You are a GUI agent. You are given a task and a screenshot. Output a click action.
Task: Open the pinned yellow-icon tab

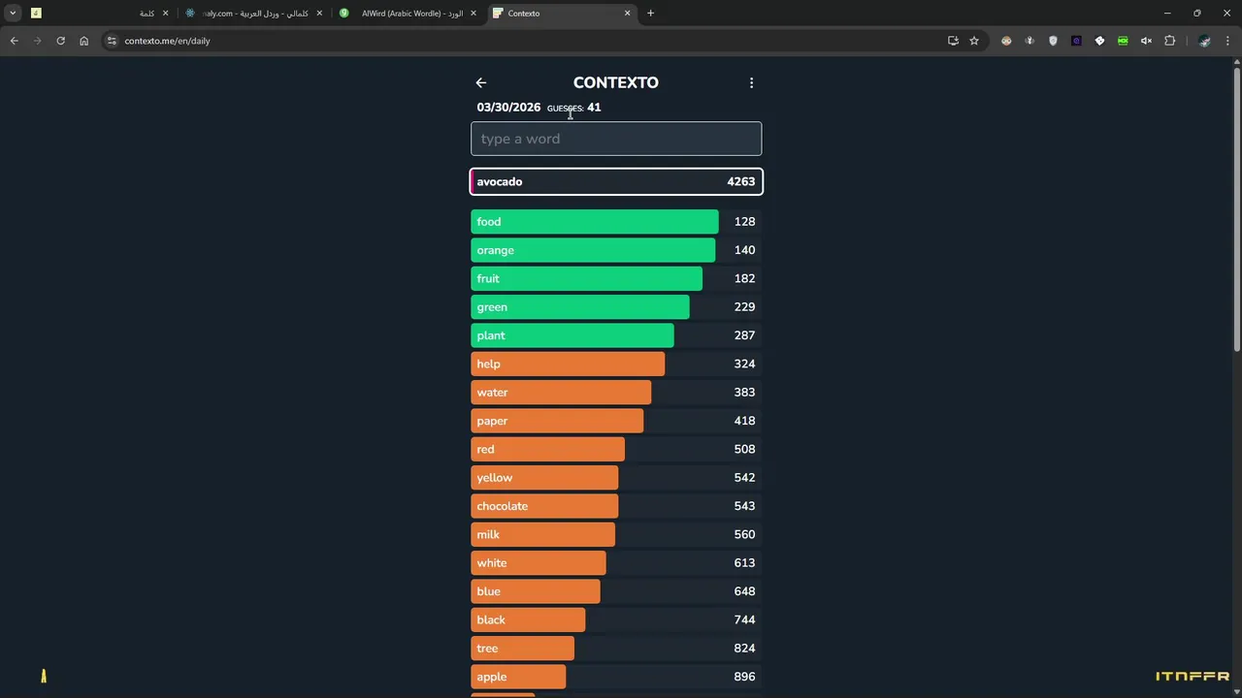point(36,14)
